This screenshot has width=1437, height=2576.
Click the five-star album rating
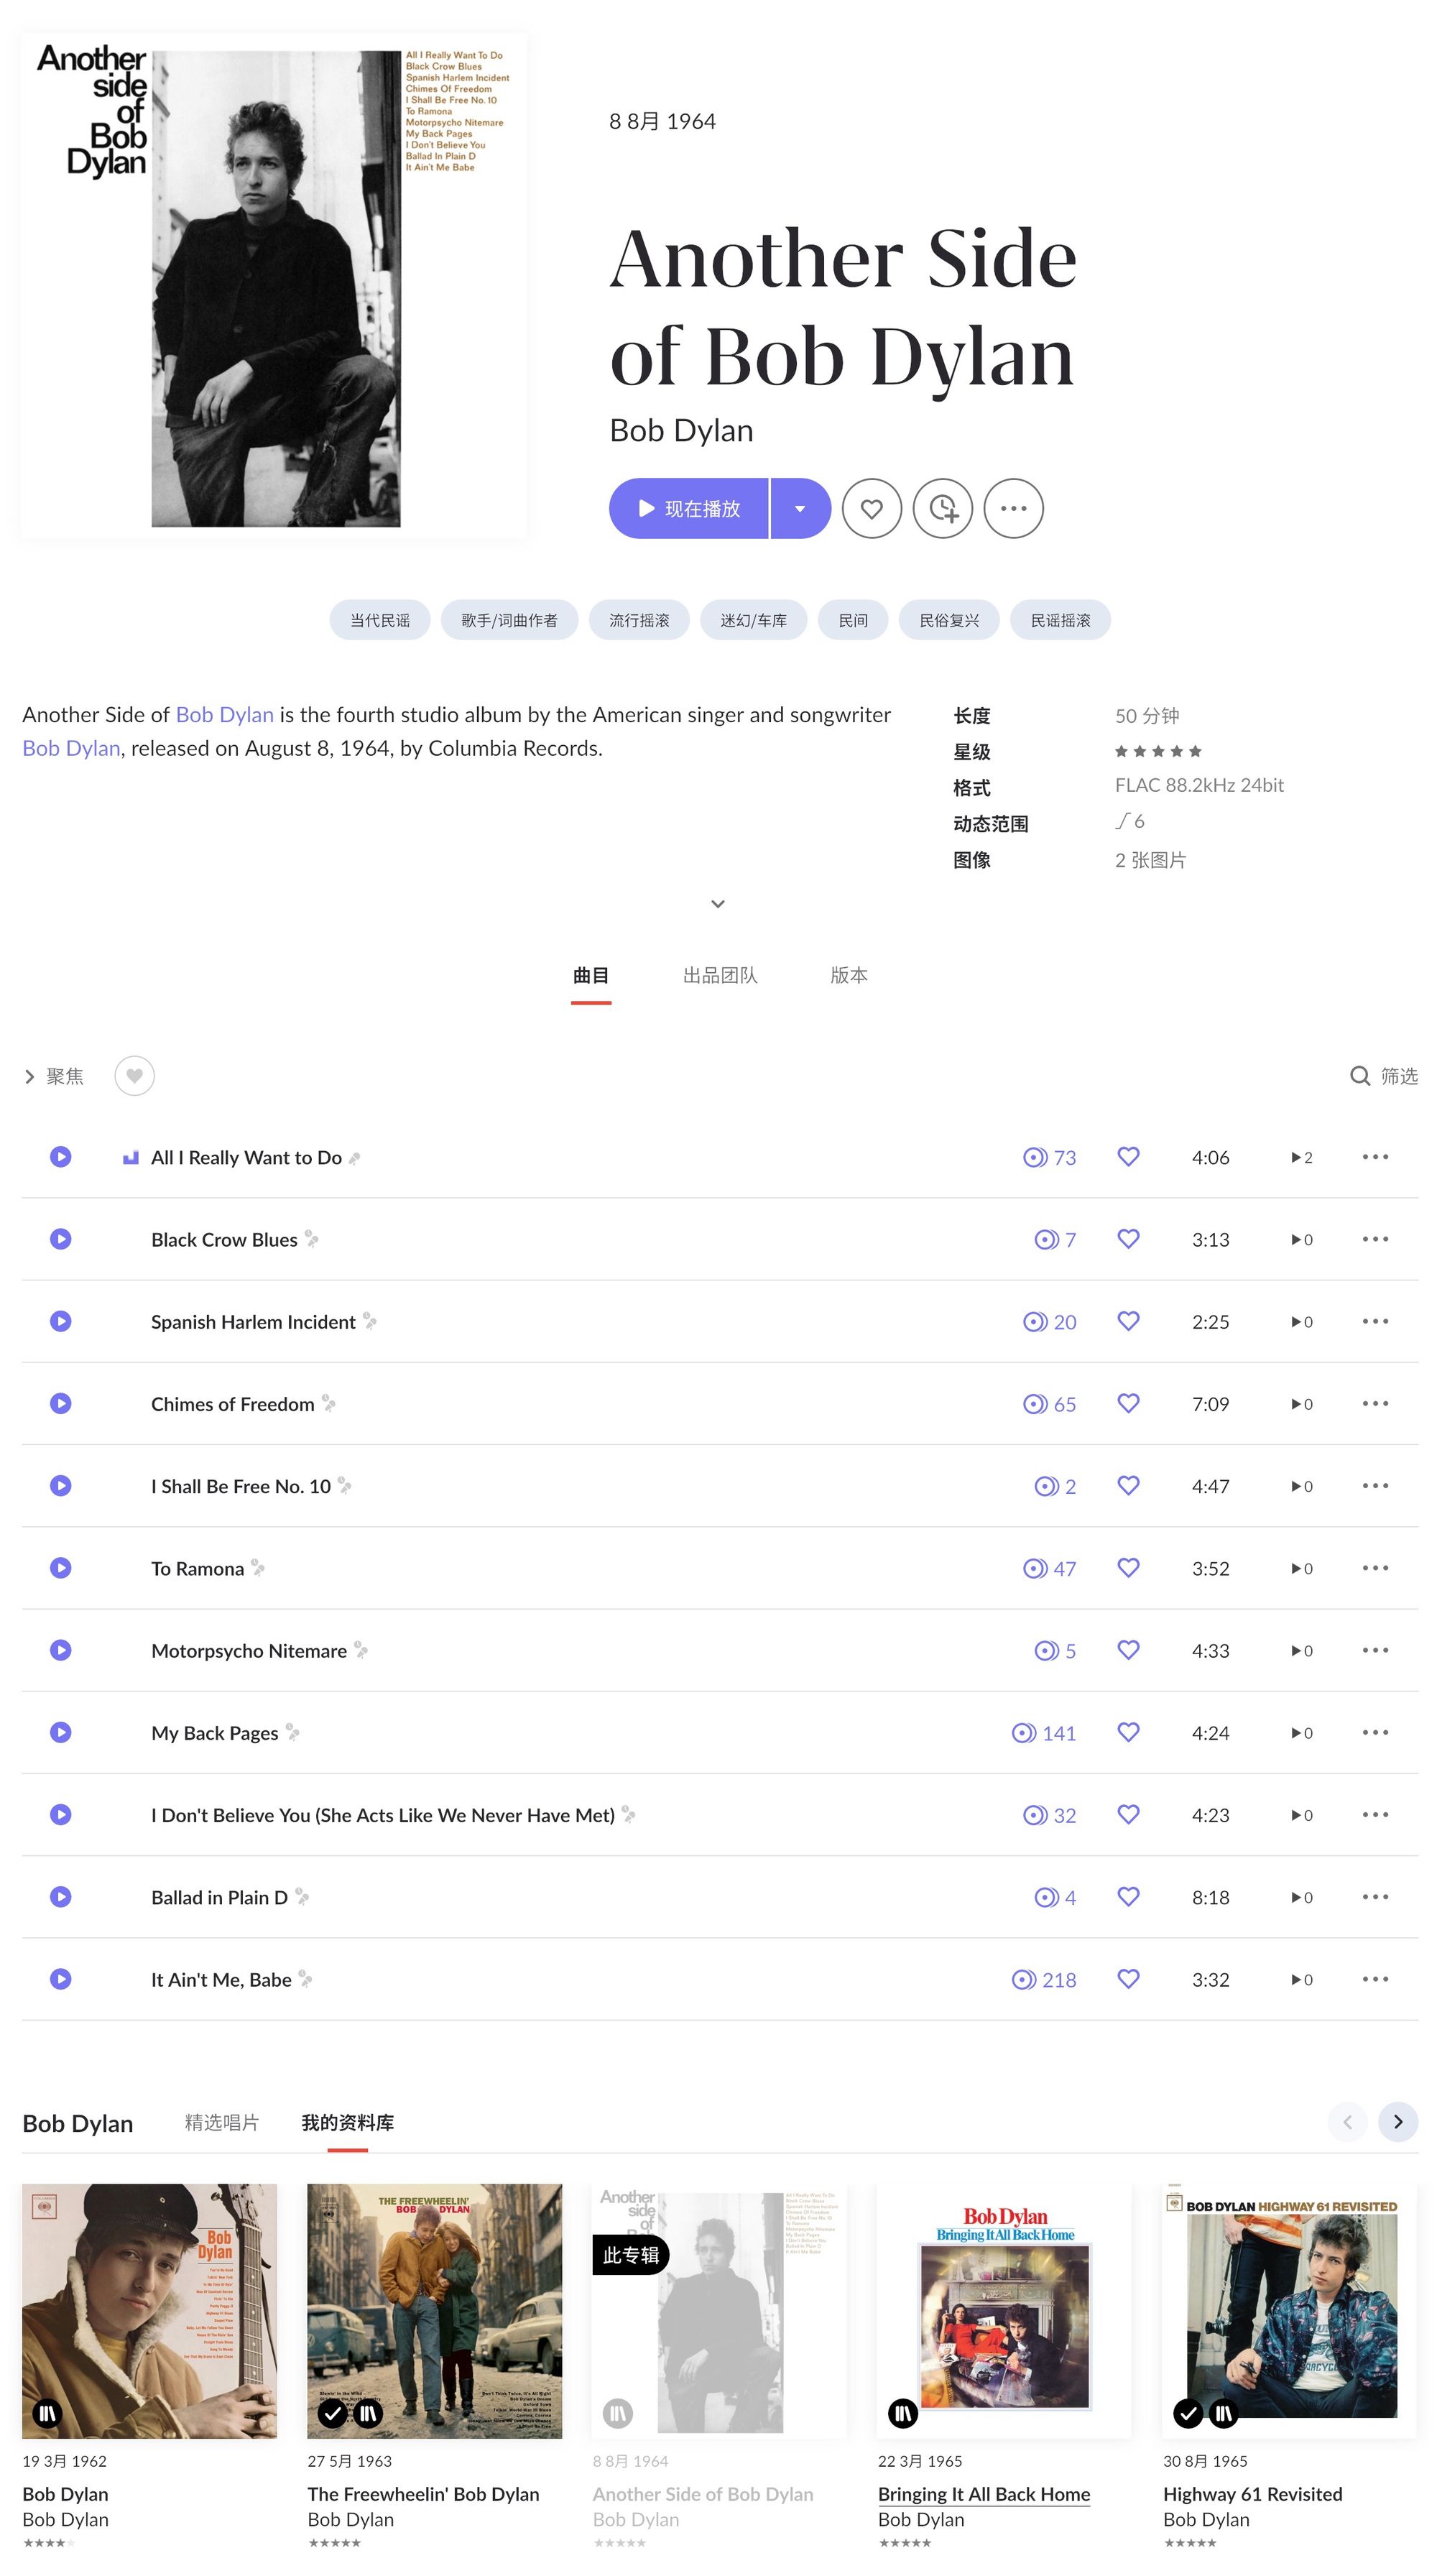tap(1158, 751)
